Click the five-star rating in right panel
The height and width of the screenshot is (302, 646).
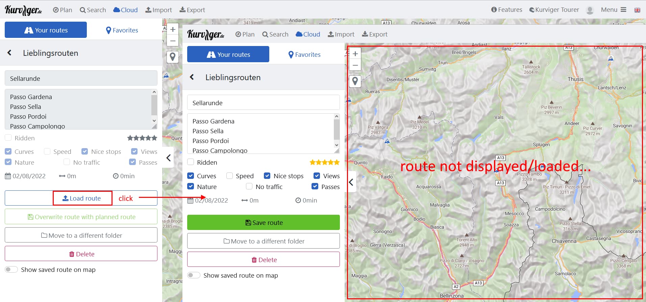click(x=324, y=162)
